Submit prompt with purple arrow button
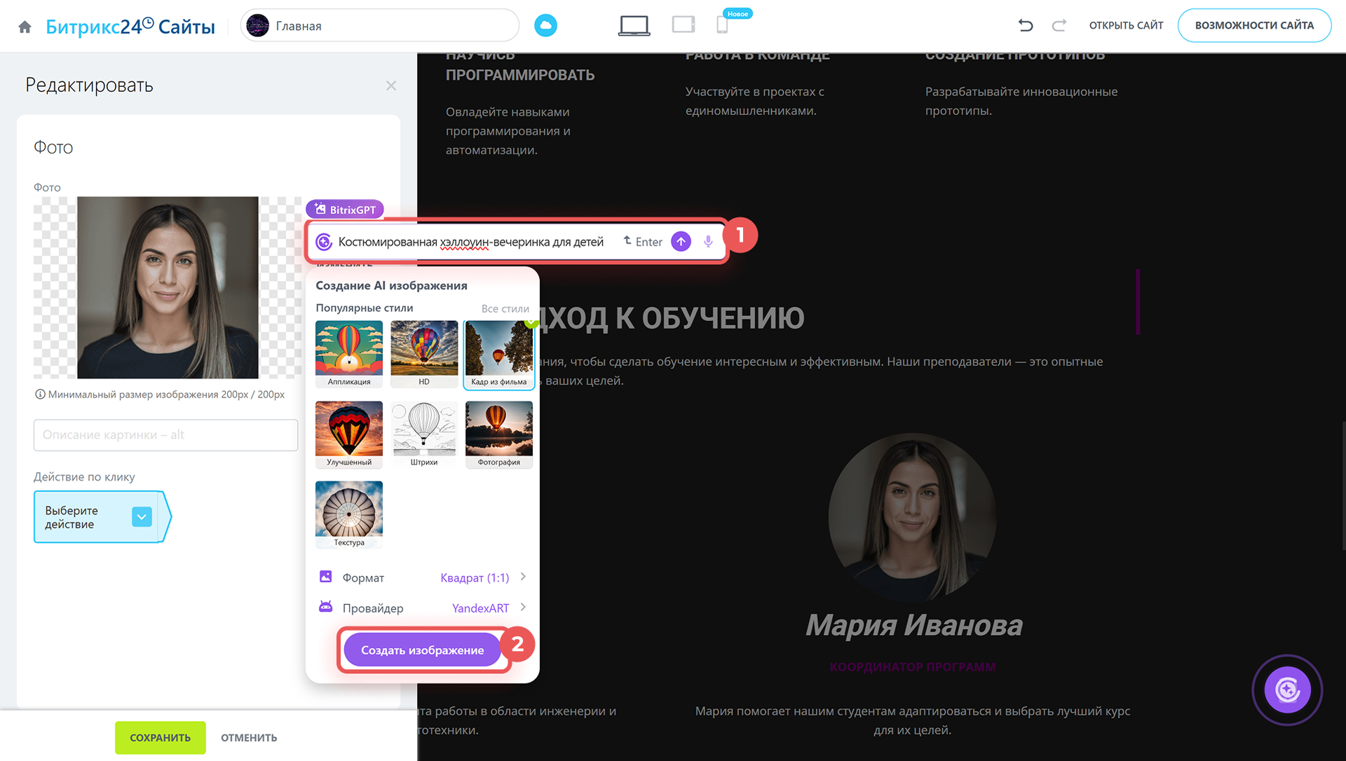The height and width of the screenshot is (761, 1346). (681, 242)
